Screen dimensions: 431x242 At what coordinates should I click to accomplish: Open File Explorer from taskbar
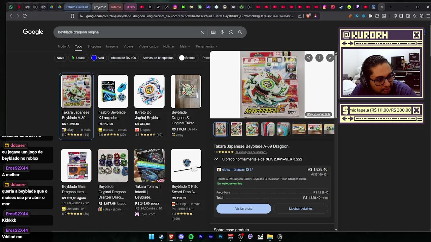pos(270,237)
